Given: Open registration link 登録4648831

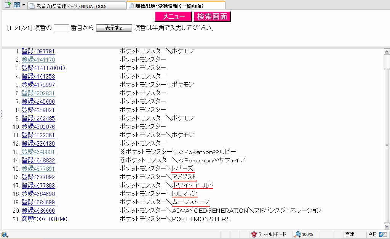Looking at the screenshot, I should tap(38, 152).
